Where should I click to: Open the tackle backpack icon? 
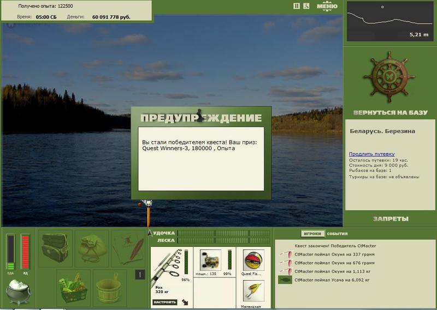pyautogui.click(x=55, y=248)
